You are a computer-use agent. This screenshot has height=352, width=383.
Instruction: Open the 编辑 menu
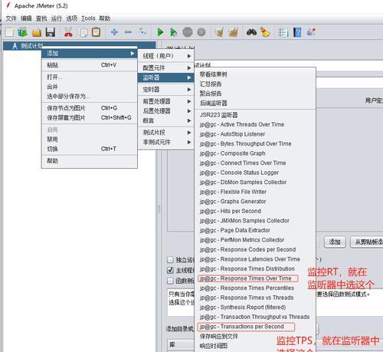(26, 18)
